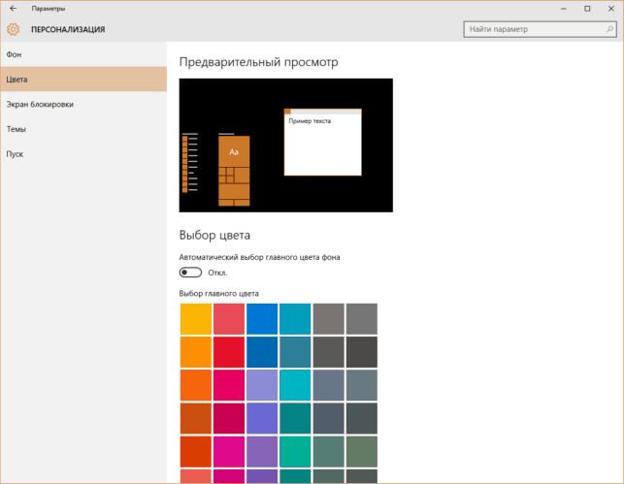This screenshot has height=484, width=624.
Task: Choose the yellow accent color swatch
Action: pos(196,319)
